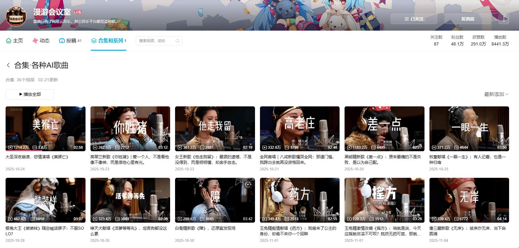Click the 发消息 button
This screenshot has height=248, width=519.
pyautogui.click(x=468, y=19)
